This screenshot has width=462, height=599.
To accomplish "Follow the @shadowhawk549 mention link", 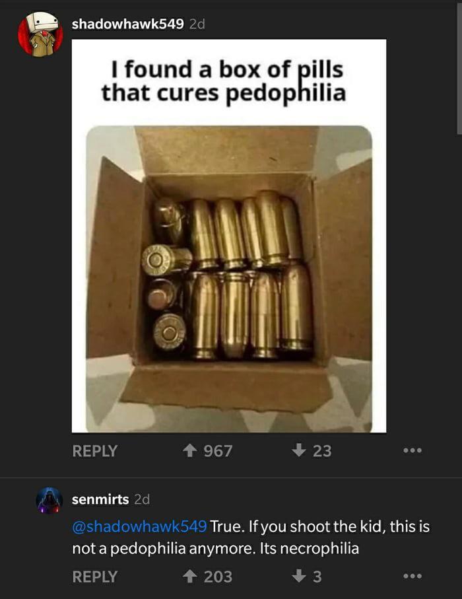I will (x=139, y=526).
